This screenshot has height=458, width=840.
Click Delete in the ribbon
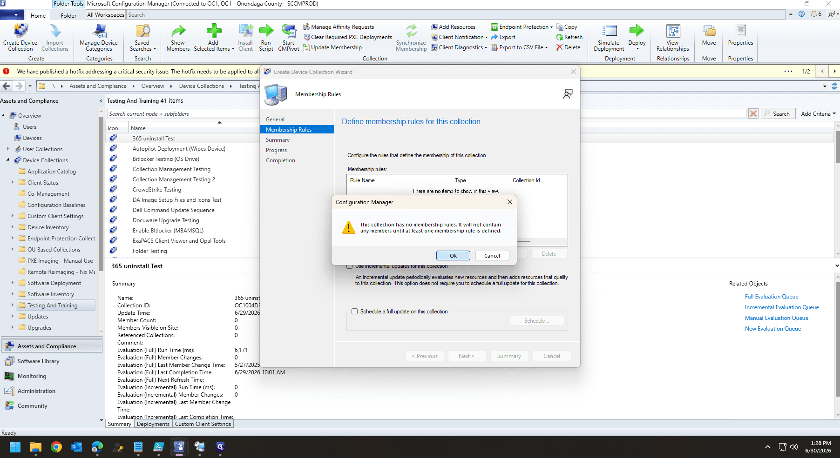click(568, 47)
